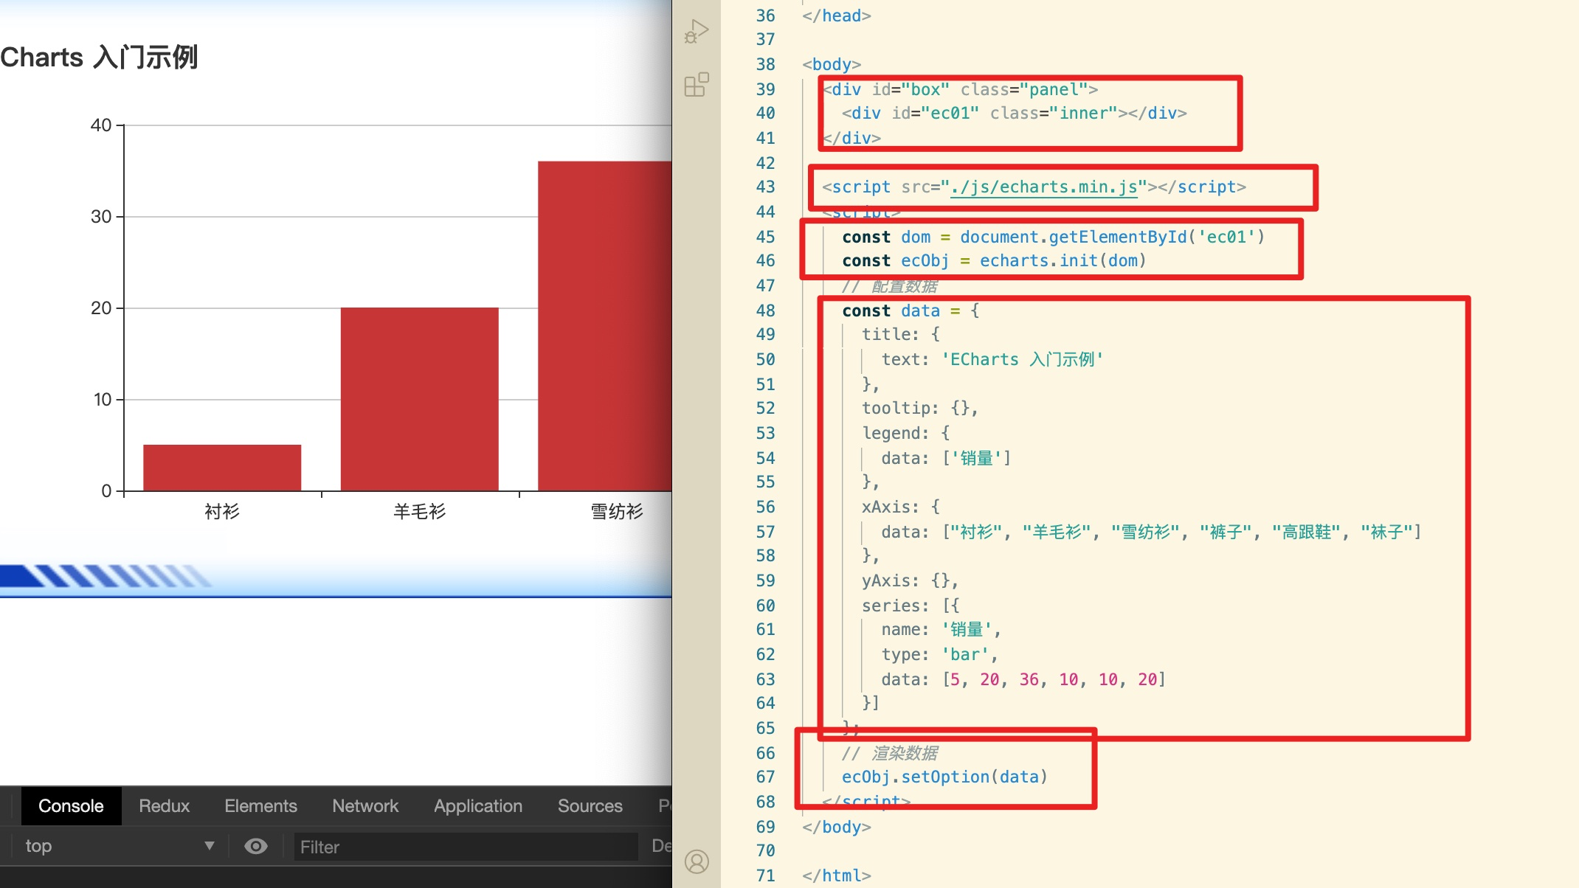Click the y-axis value 40
The image size is (1579, 888).
pyautogui.click(x=101, y=125)
